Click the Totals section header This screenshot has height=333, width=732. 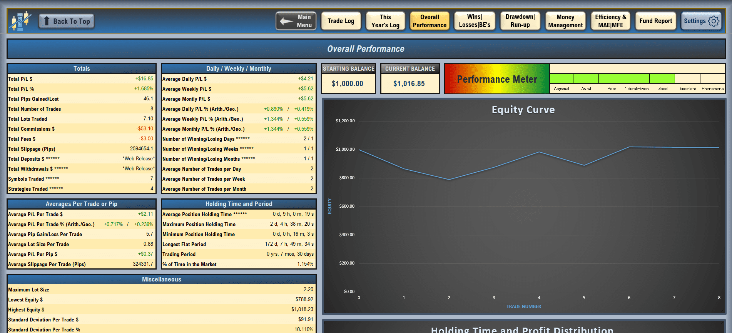(82, 68)
